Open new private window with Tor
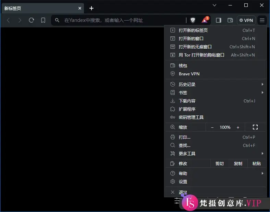This screenshot has width=270, height=212. 216,55
